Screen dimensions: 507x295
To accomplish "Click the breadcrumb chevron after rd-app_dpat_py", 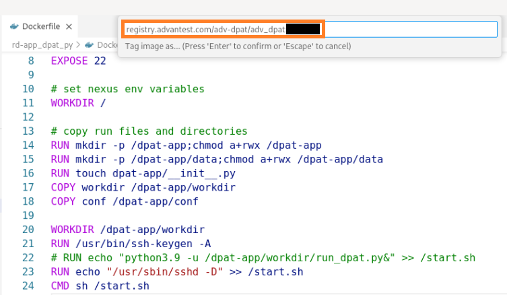I will [x=79, y=45].
